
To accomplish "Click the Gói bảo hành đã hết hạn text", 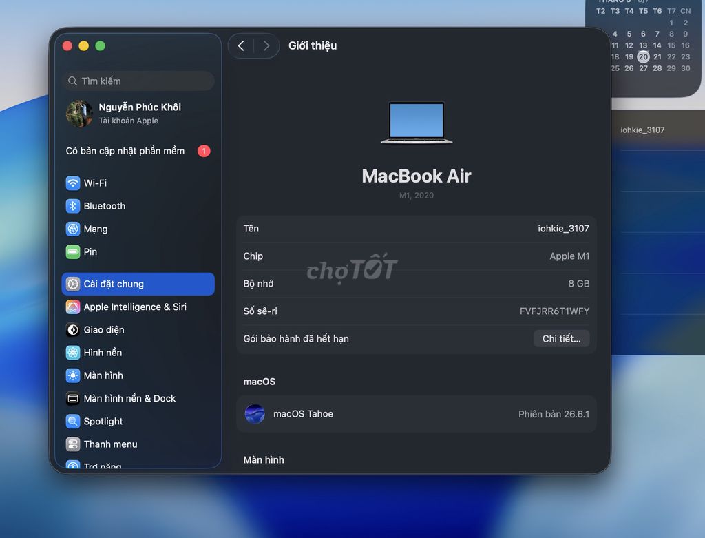I will coord(296,339).
